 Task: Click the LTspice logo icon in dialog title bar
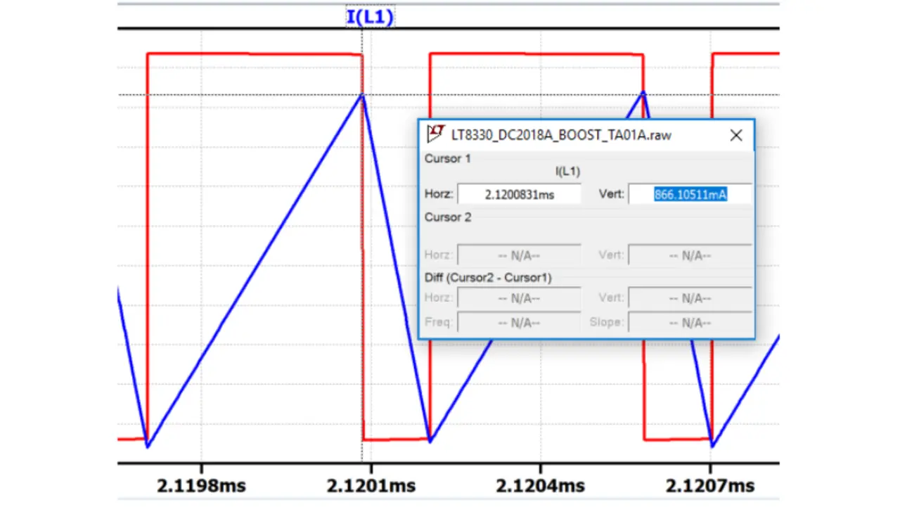(436, 134)
